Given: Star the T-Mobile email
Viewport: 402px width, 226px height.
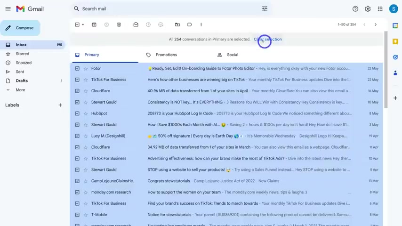Looking at the screenshot, I should click(x=86, y=215).
